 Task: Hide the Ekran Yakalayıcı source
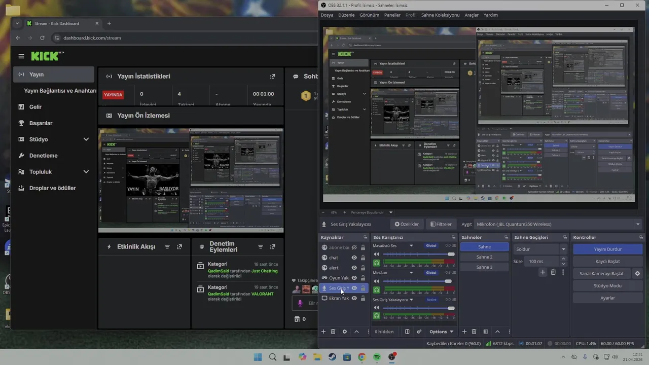[354, 298]
